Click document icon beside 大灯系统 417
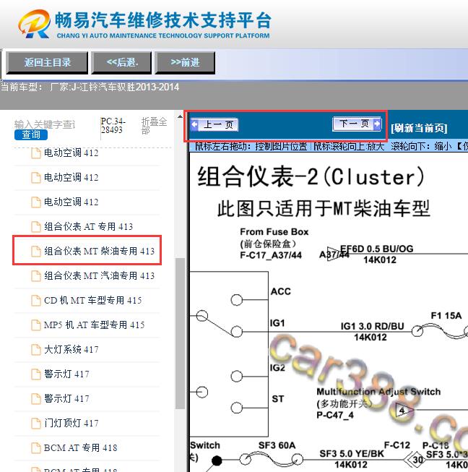 coord(36,350)
